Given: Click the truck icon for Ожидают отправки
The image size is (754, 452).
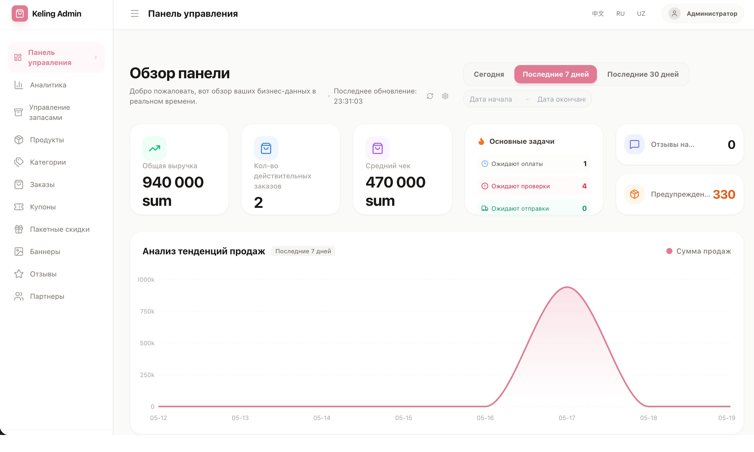Looking at the screenshot, I should [x=484, y=208].
